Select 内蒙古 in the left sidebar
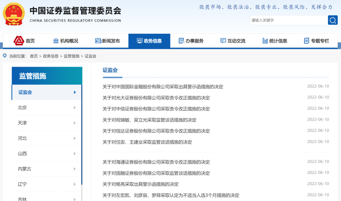 pyautogui.click(x=25, y=169)
